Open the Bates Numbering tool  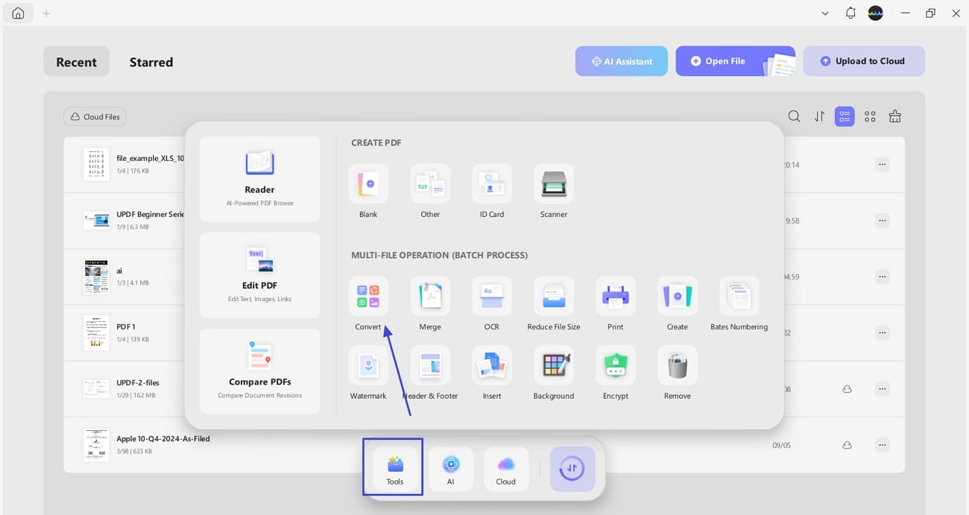pos(739,296)
